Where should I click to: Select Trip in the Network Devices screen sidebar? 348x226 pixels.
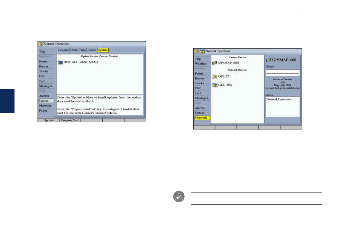click(x=202, y=59)
